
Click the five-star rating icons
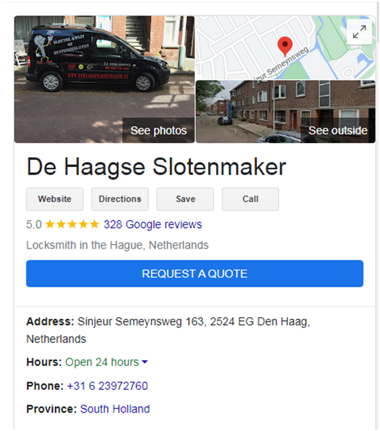pos(72,224)
